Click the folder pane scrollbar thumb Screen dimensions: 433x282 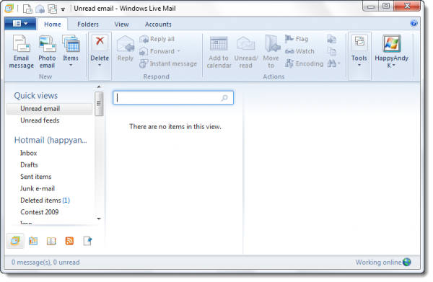tap(99, 104)
